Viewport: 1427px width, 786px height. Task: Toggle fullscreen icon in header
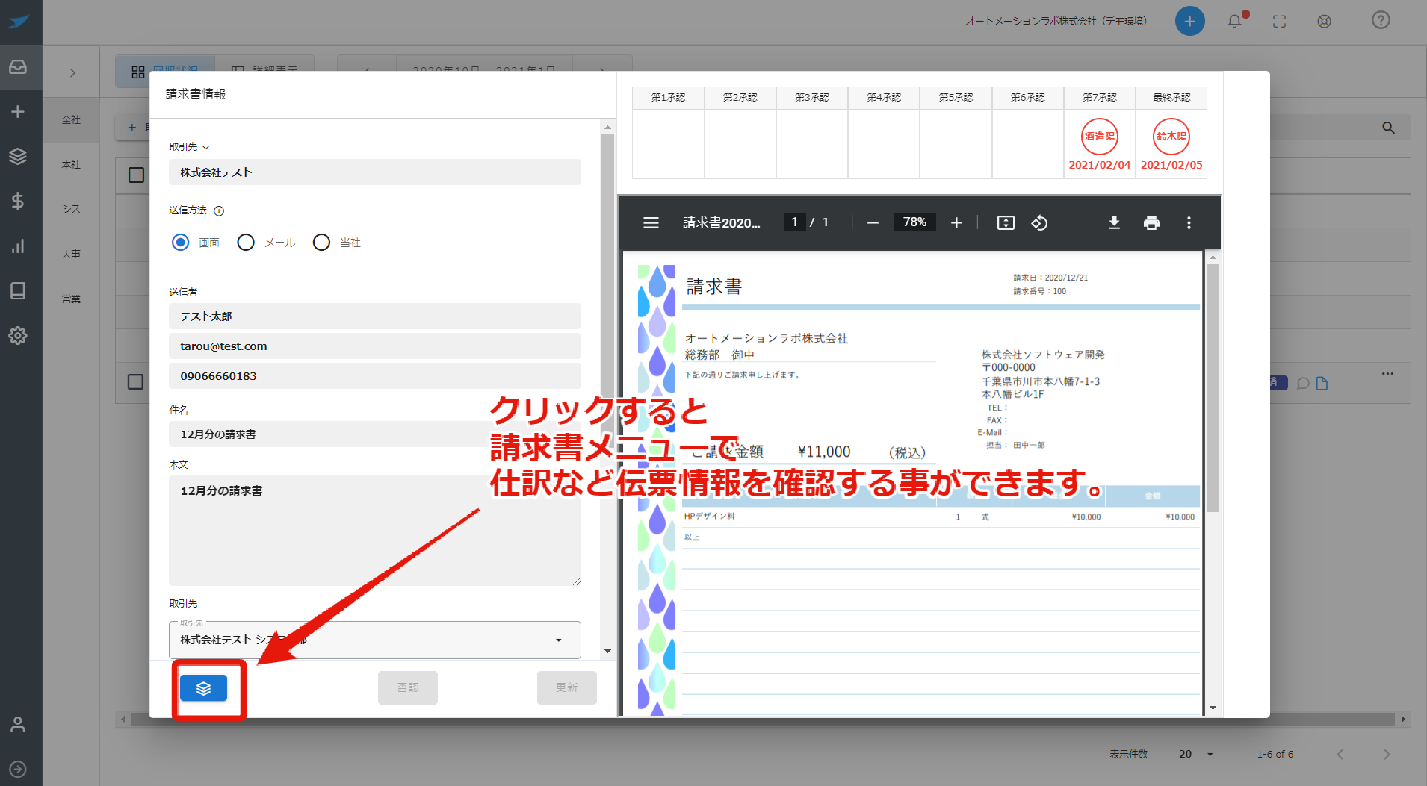[x=1280, y=21]
